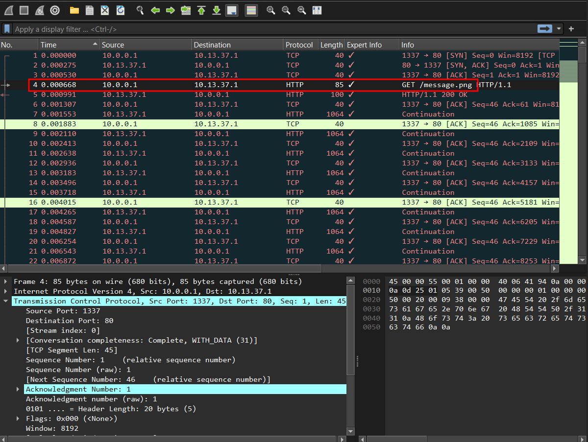Select packet 7 Continuation row
This screenshot has height=442, width=588.
point(279,114)
